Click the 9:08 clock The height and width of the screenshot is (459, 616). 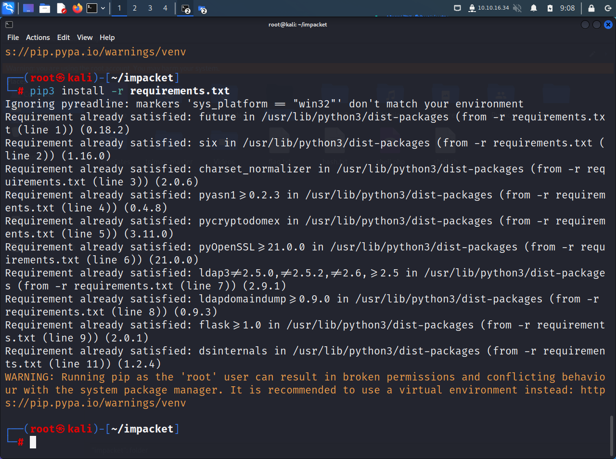(x=567, y=8)
